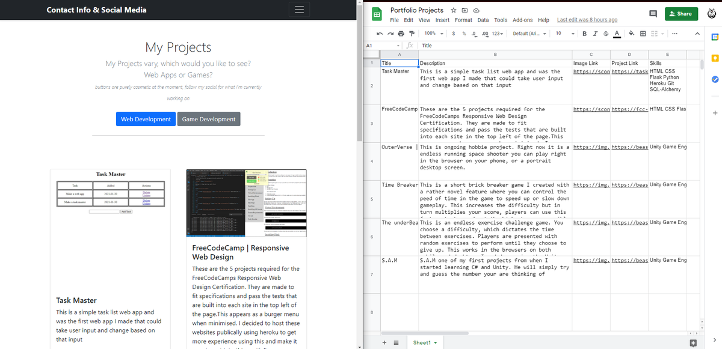Open the Insert menu
The width and height of the screenshot is (722, 349).
[x=442, y=20]
